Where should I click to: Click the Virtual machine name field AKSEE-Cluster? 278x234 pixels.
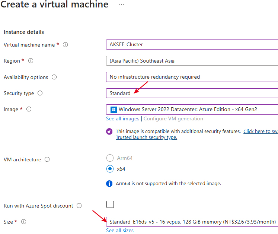(192, 44)
